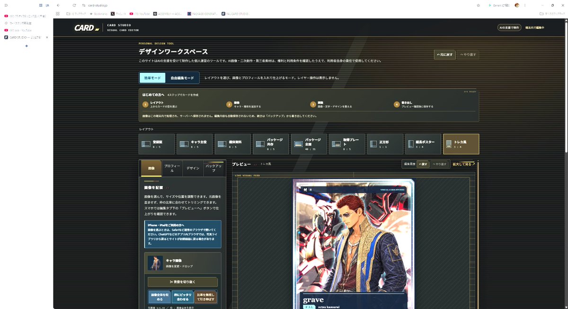Switch to first YouTube vertical tab
This screenshot has height=309, width=568.
click(x=25, y=16)
